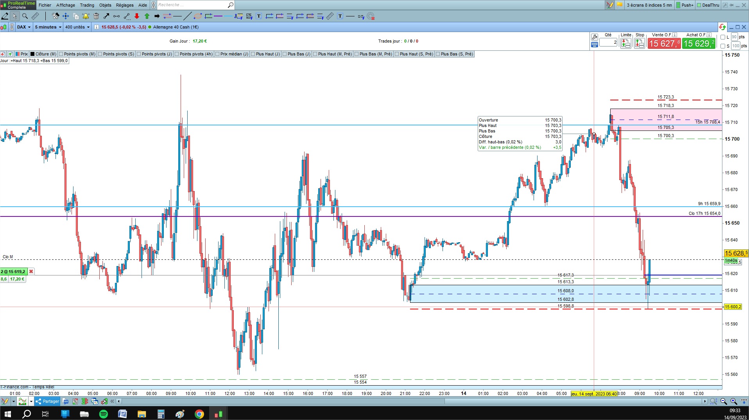Click the alert bell icon
The height and width of the screenshot is (420, 749).
[86, 16]
